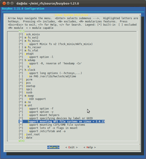Toggle the lspci checkbox
Viewport: 146px width, 159px height.
tap(21, 89)
